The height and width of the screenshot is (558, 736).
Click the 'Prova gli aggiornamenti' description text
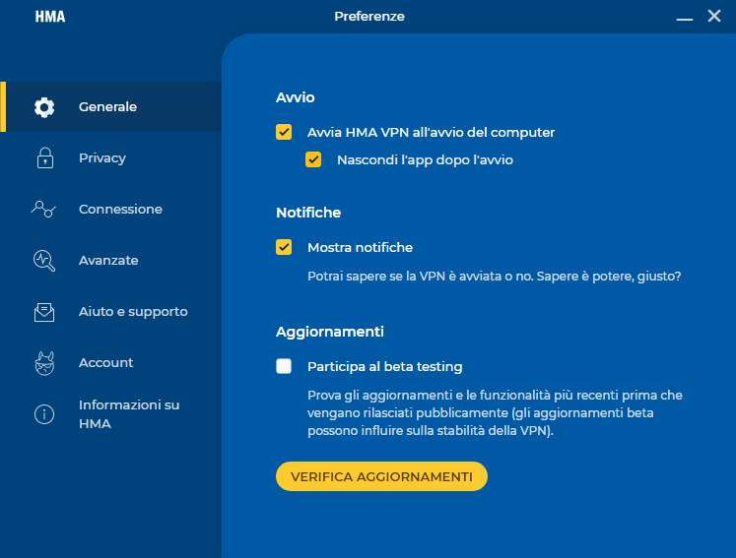click(x=496, y=413)
